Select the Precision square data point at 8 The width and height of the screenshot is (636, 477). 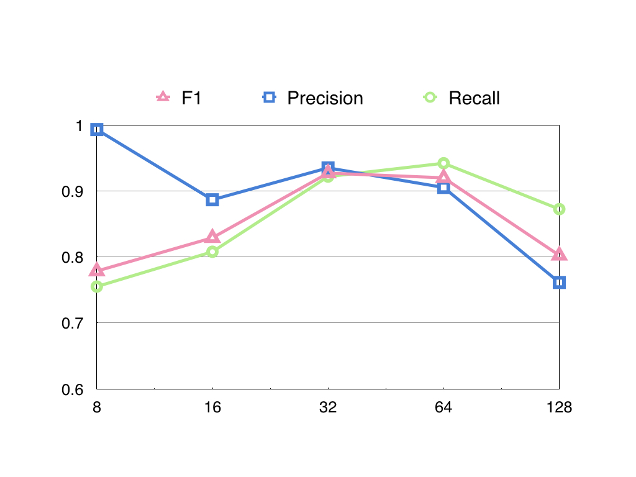point(96,129)
